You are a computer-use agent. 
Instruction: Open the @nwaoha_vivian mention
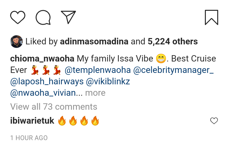pyautogui.click(x=43, y=93)
